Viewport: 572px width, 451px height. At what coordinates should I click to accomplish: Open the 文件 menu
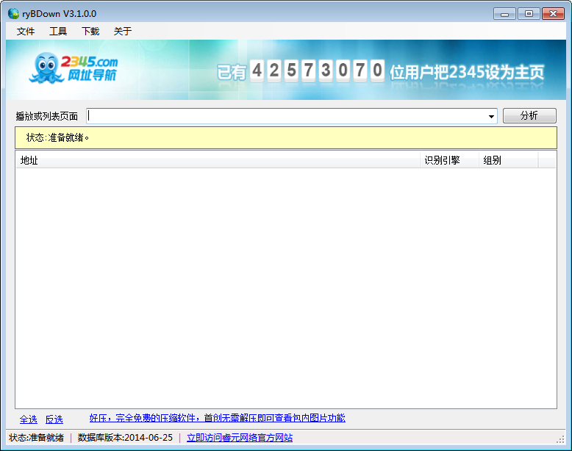click(26, 32)
